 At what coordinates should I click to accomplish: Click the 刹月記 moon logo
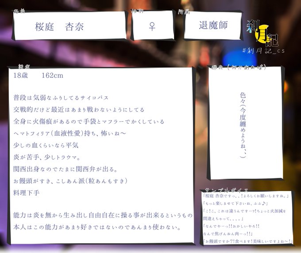[262, 33]
